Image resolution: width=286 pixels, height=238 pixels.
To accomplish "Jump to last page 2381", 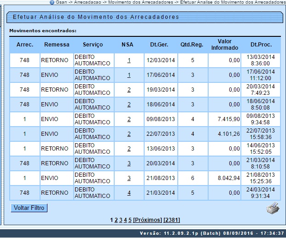I will [x=172, y=220].
